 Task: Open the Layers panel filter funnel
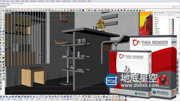[168, 15]
